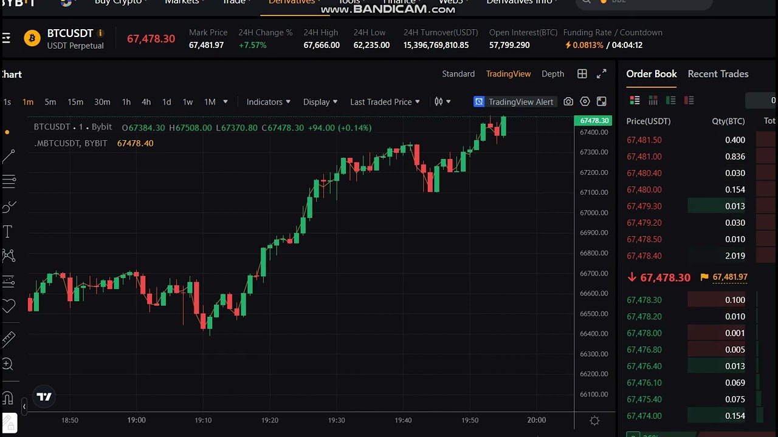The image size is (778, 437).
Task: Click the TradingView logo on chart
Action: coord(44,397)
